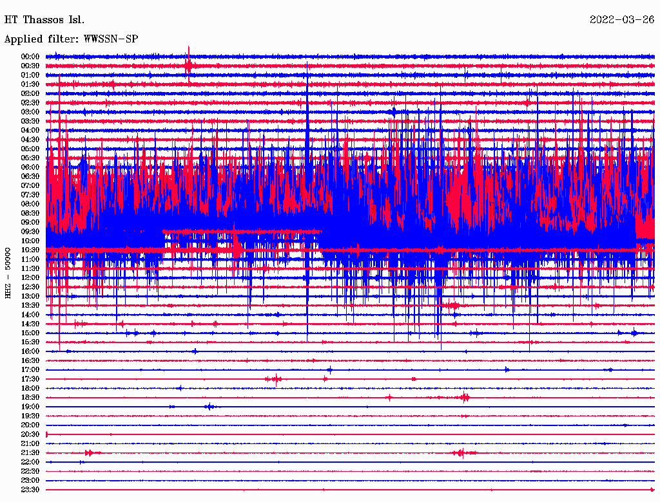Select the 17:30 time label
Screen dimensions: 660x502
pyautogui.click(x=30, y=379)
